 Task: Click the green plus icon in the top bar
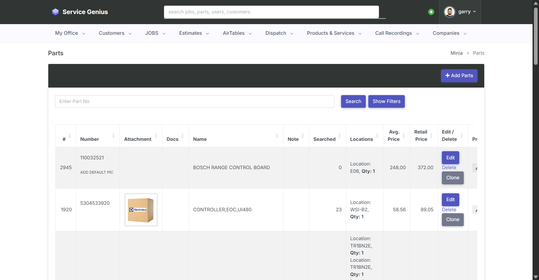pyautogui.click(x=431, y=12)
